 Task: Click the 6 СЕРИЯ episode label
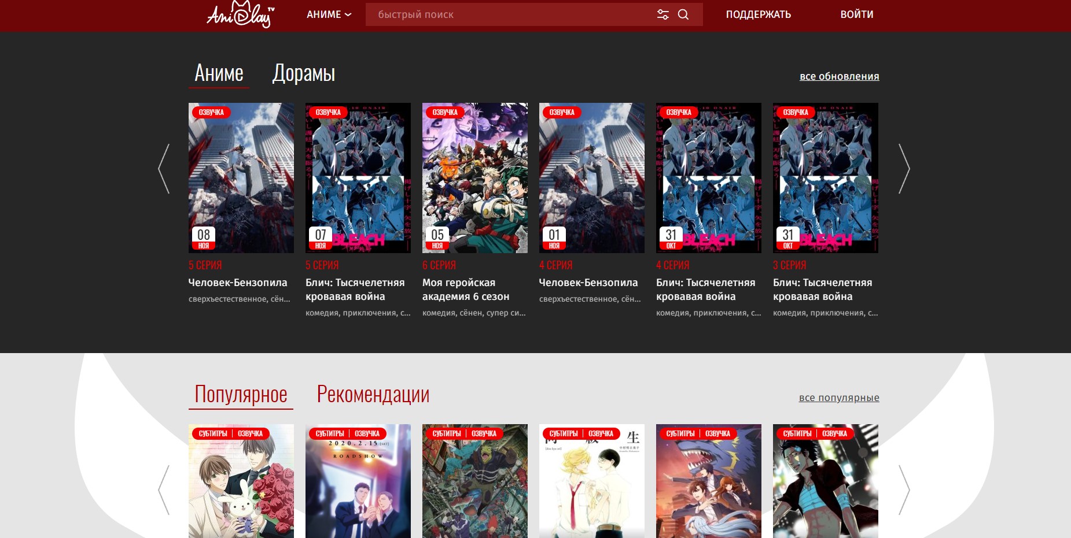(x=439, y=265)
